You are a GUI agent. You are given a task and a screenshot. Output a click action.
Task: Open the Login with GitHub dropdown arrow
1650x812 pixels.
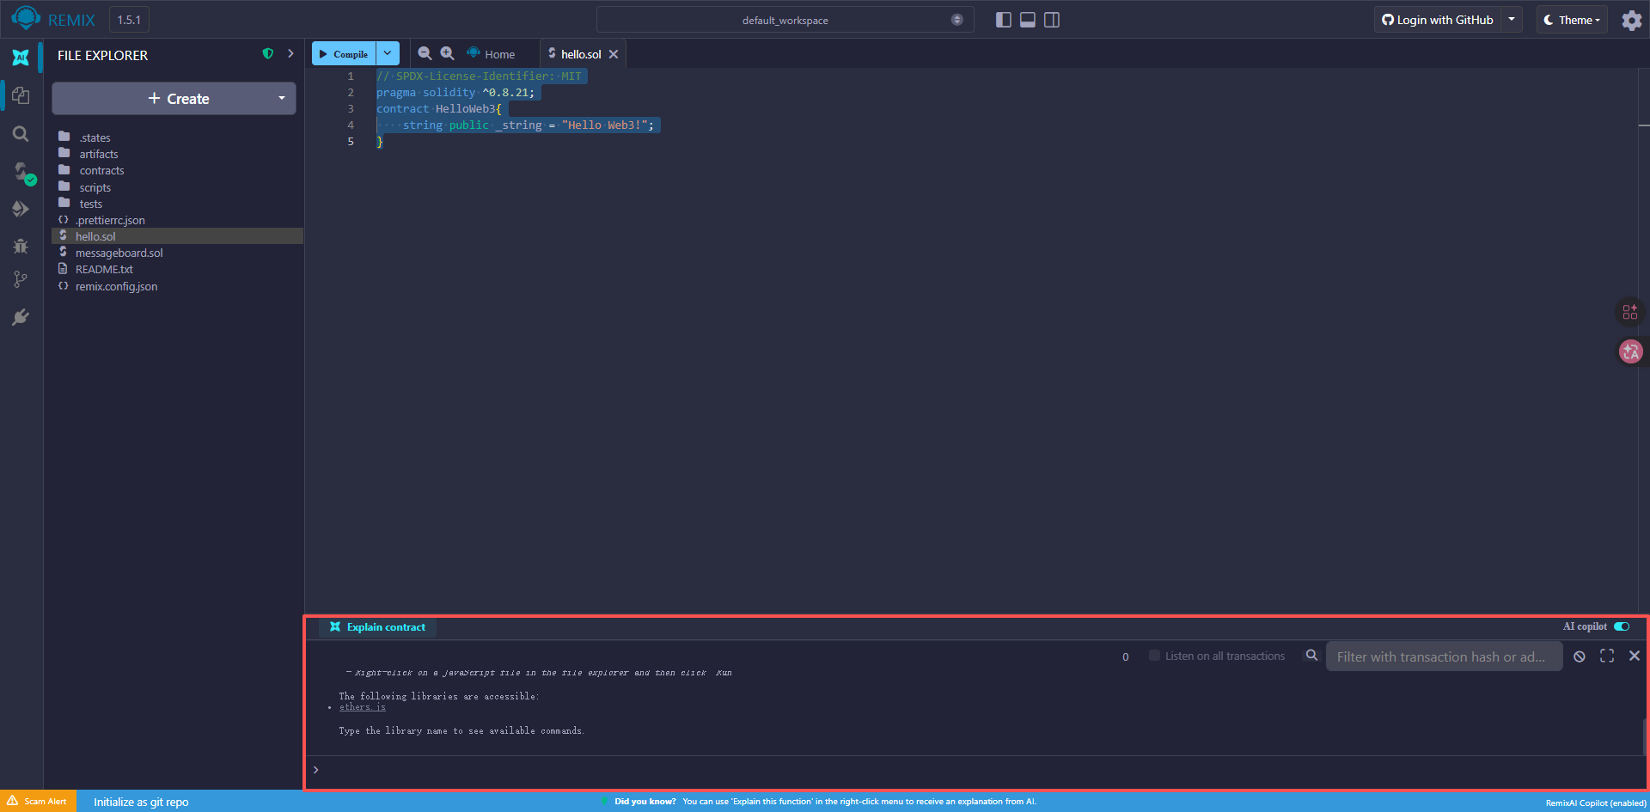pos(1512,20)
